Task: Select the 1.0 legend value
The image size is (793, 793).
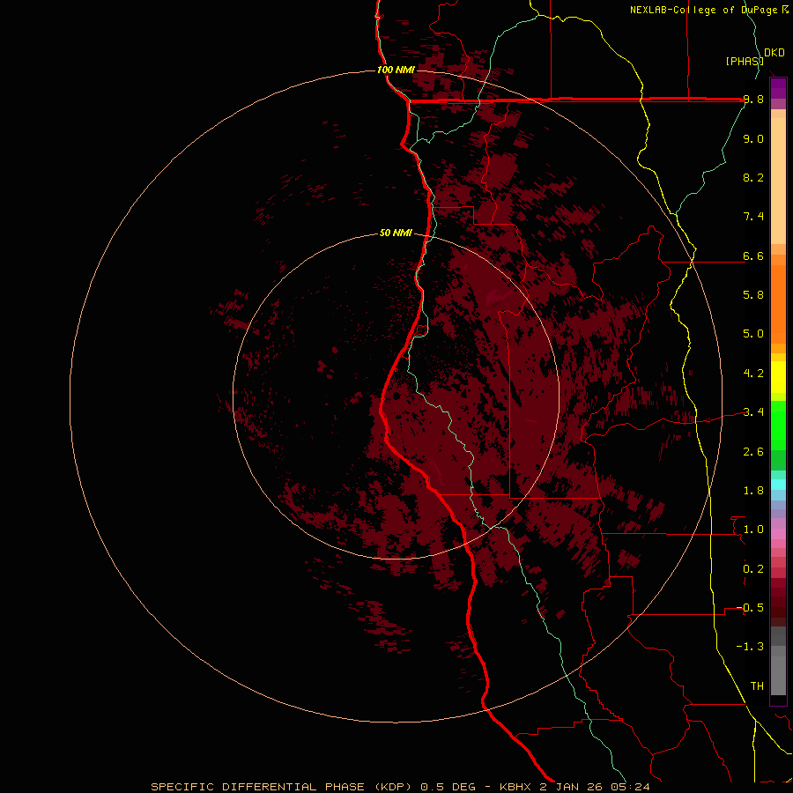Action: 753,530
